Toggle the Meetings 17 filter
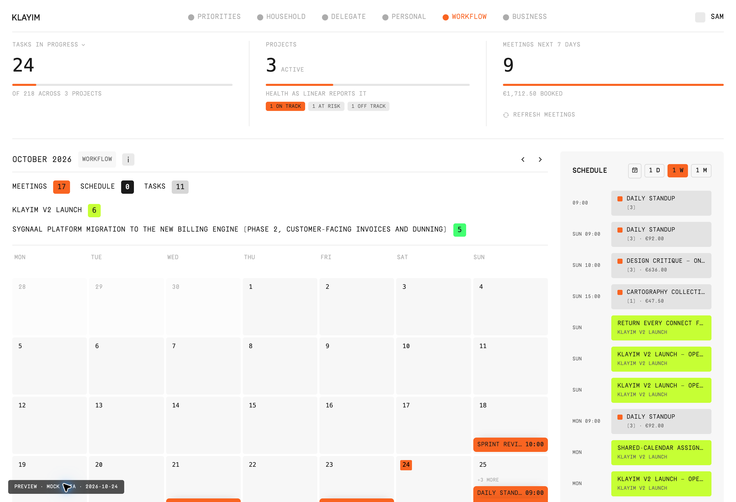The height and width of the screenshot is (502, 736). point(41,187)
